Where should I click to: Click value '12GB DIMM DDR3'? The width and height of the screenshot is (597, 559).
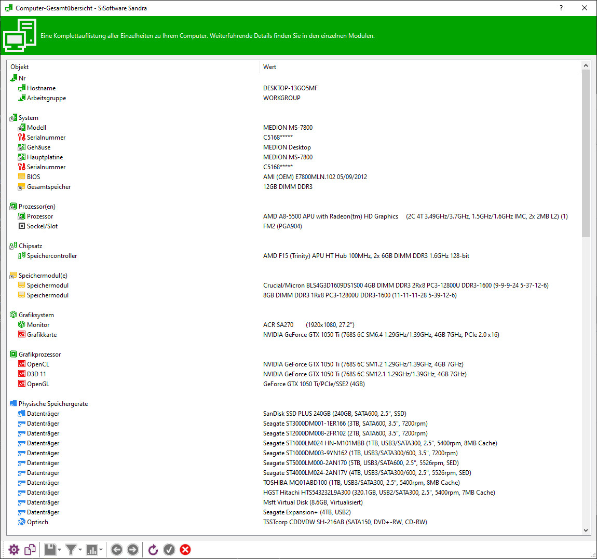(x=288, y=186)
